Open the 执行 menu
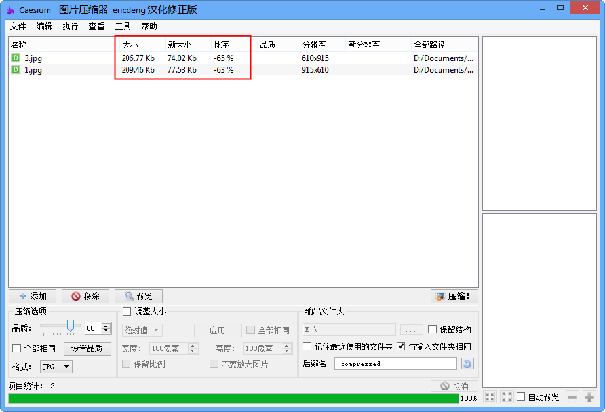The width and height of the screenshot is (605, 412). 70,26
